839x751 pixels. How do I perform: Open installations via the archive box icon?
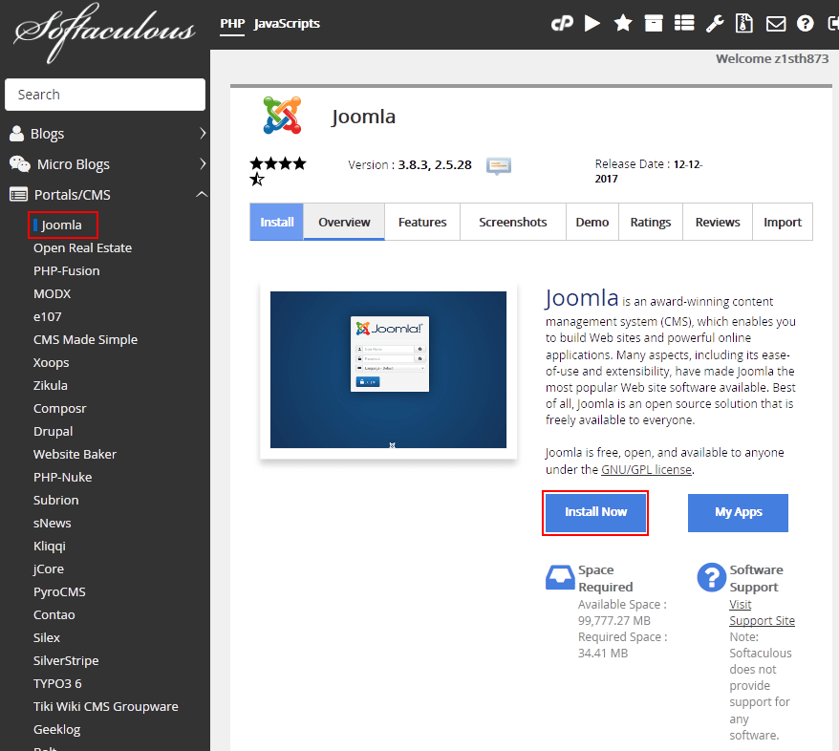point(654,24)
